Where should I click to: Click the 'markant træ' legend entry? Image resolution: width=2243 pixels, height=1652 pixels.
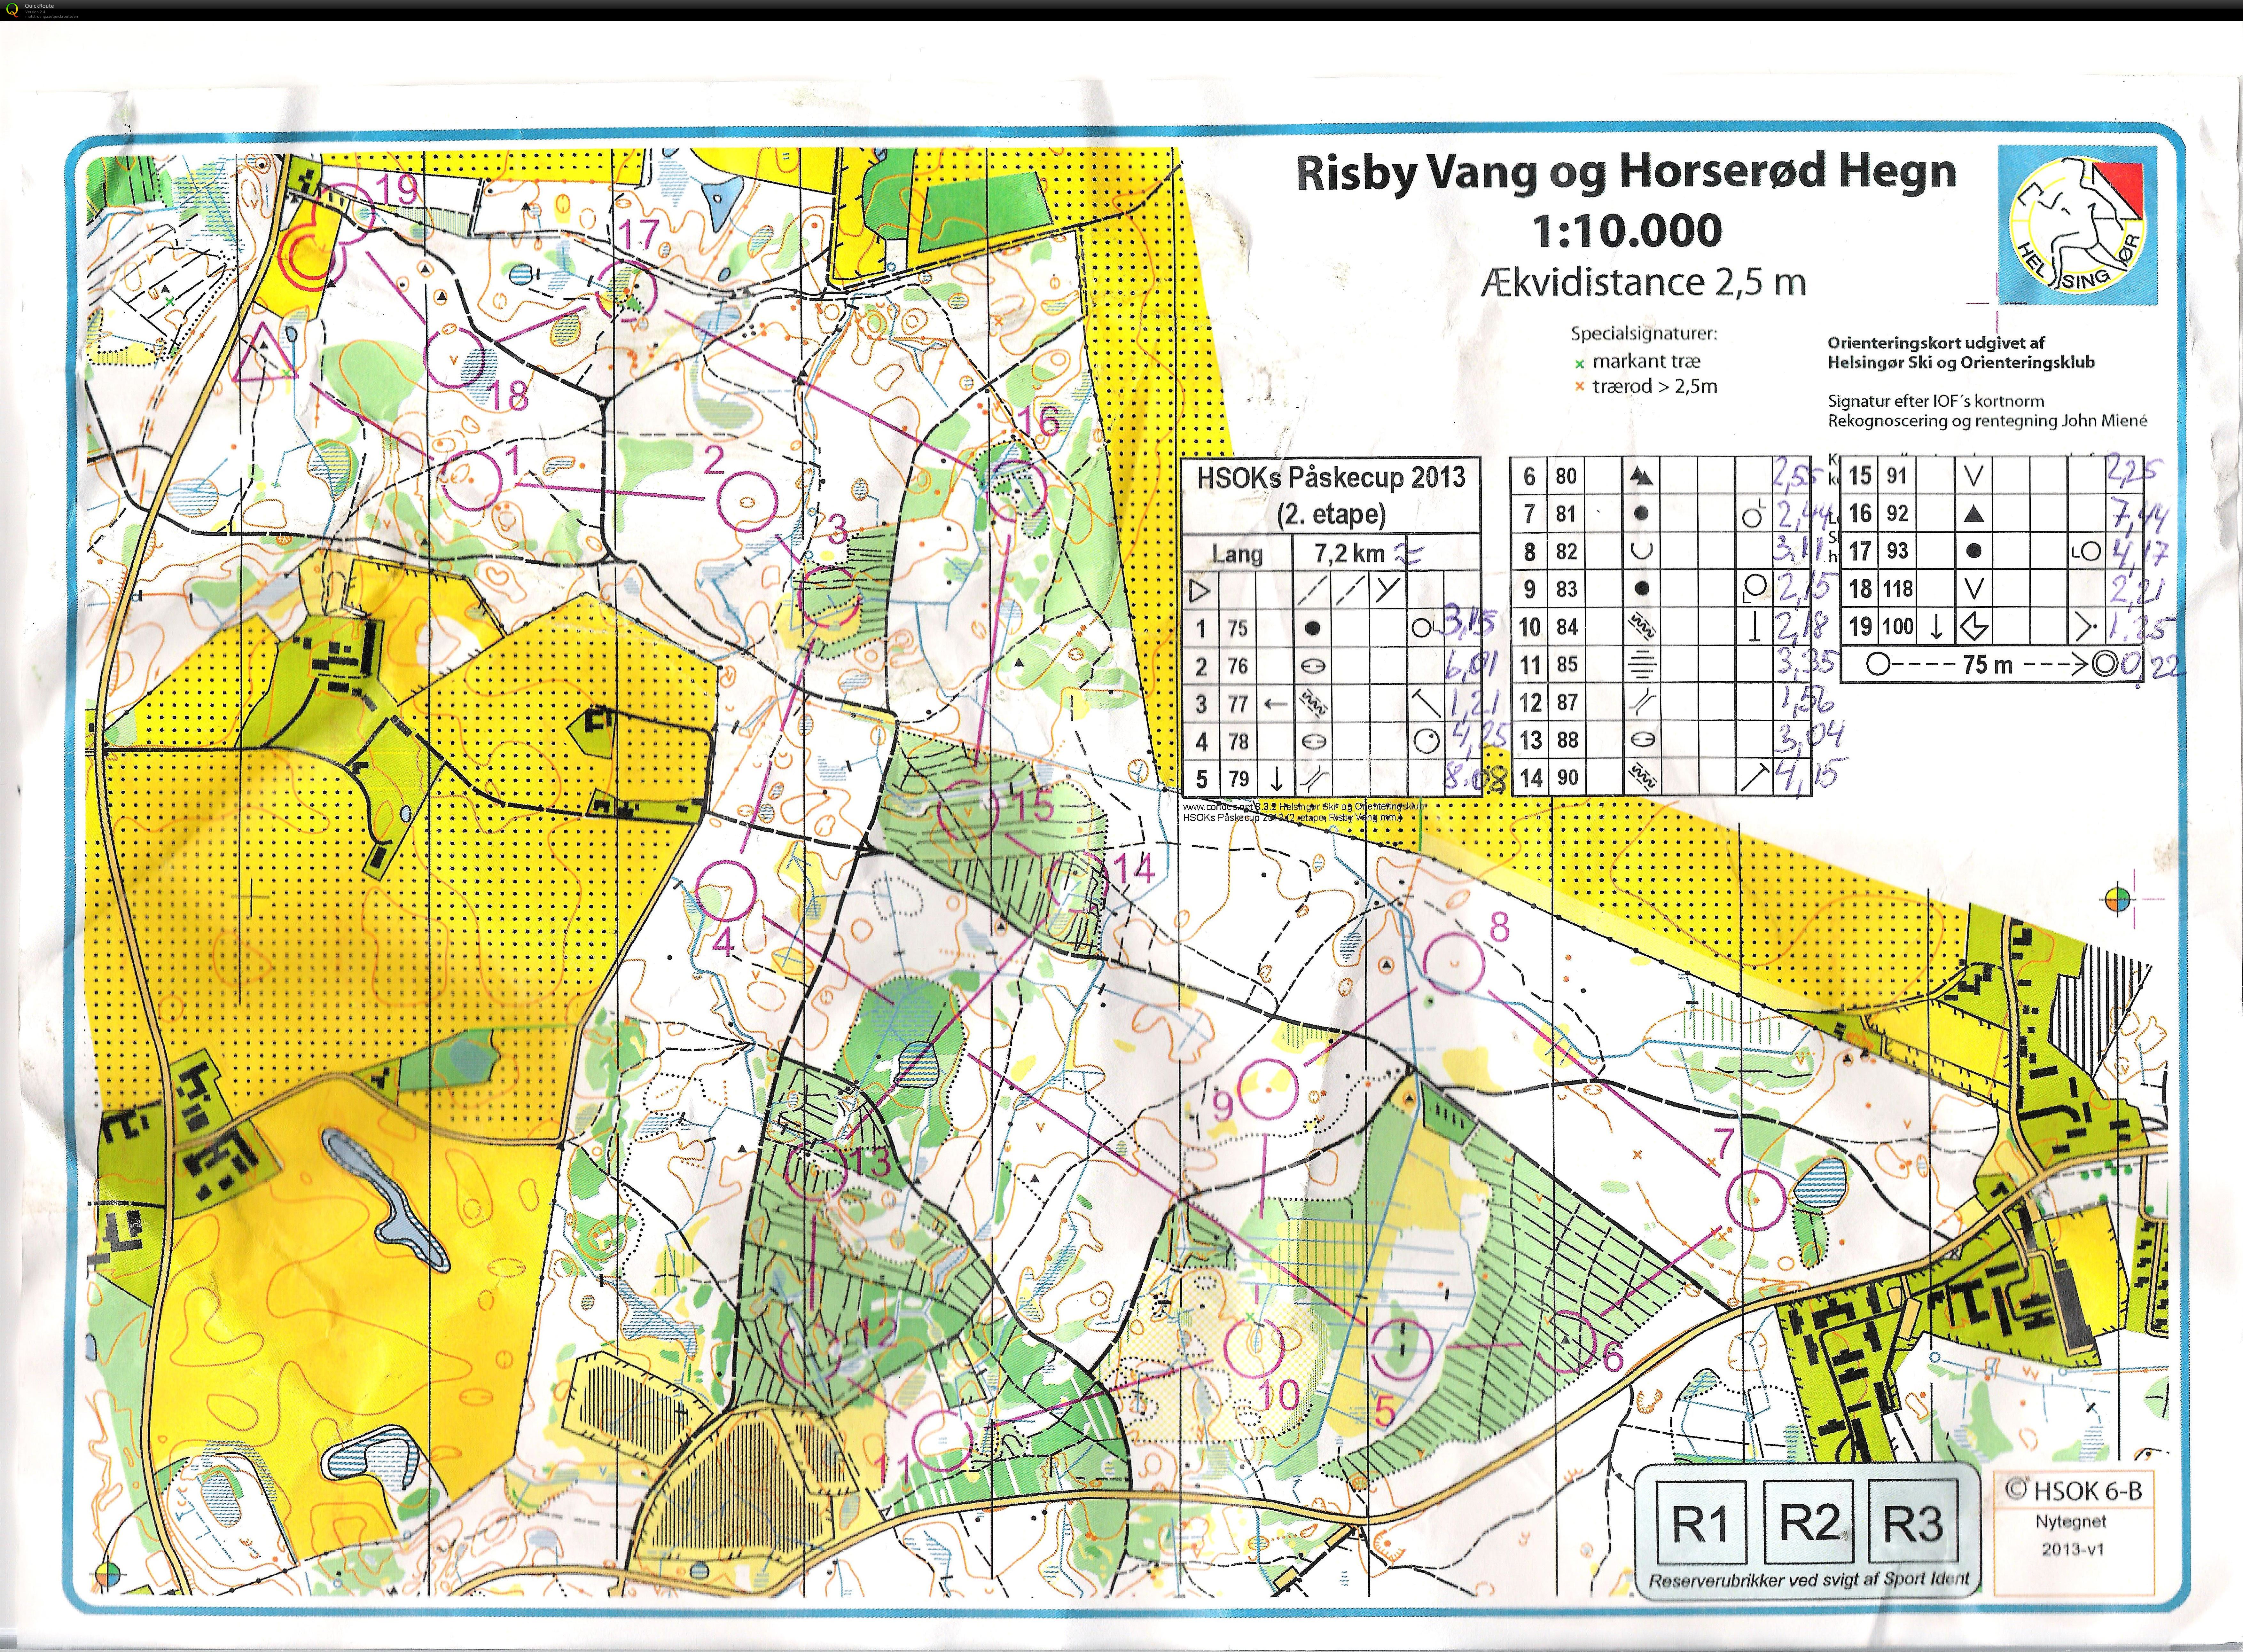[1637, 361]
